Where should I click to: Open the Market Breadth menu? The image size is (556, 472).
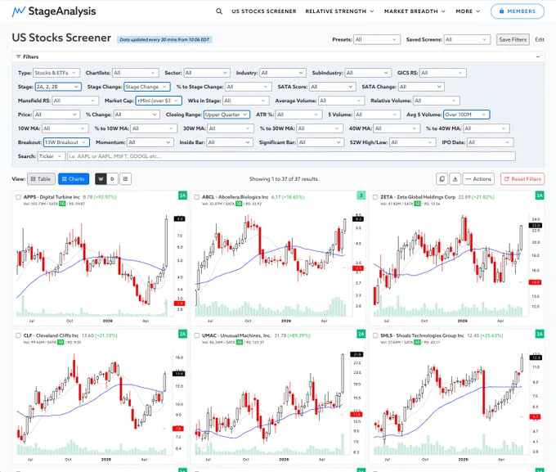pyautogui.click(x=415, y=11)
